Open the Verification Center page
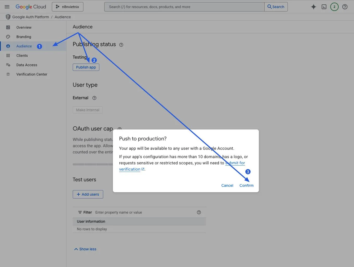The image size is (354, 267). click(32, 74)
